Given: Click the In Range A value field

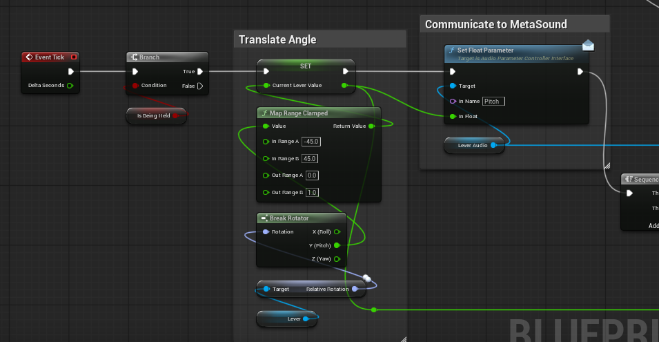Looking at the screenshot, I should tap(311, 142).
